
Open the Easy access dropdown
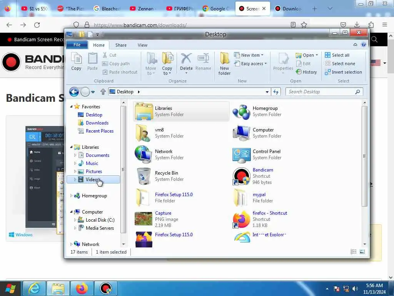[250, 64]
